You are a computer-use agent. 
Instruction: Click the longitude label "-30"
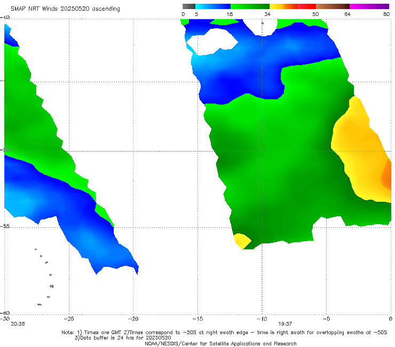5,319
